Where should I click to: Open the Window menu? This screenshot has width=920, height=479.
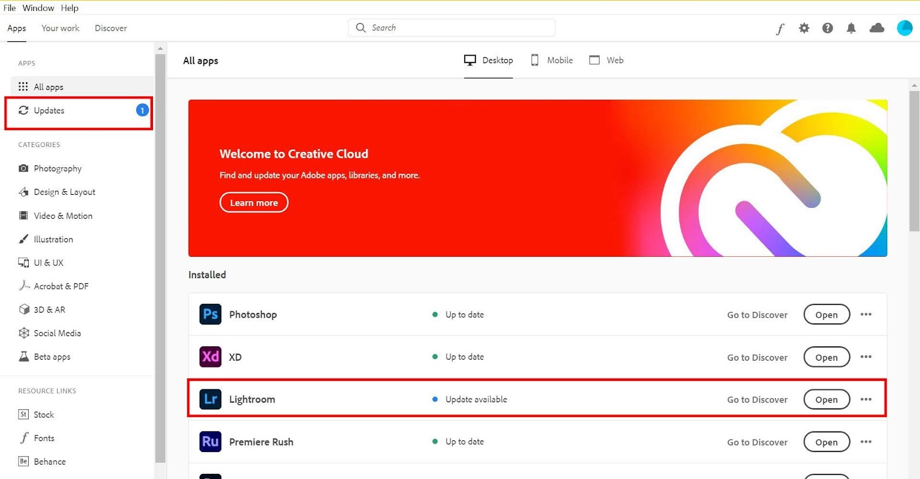tap(38, 8)
